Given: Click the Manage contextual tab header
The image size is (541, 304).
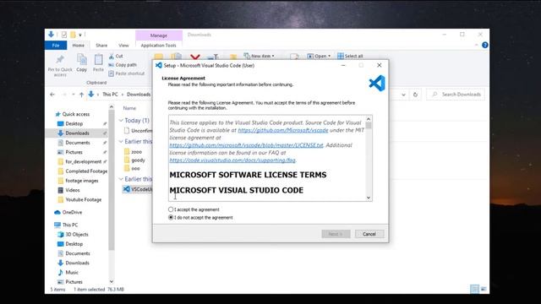Looking at the screenshot, I should (159, 35).
